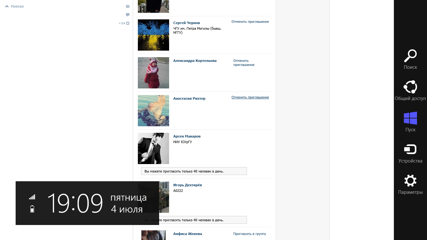This screenshot has width=427, height=240.
Task: Cancel invitation for Анастасия Рихтер
Action: [250, 97]
